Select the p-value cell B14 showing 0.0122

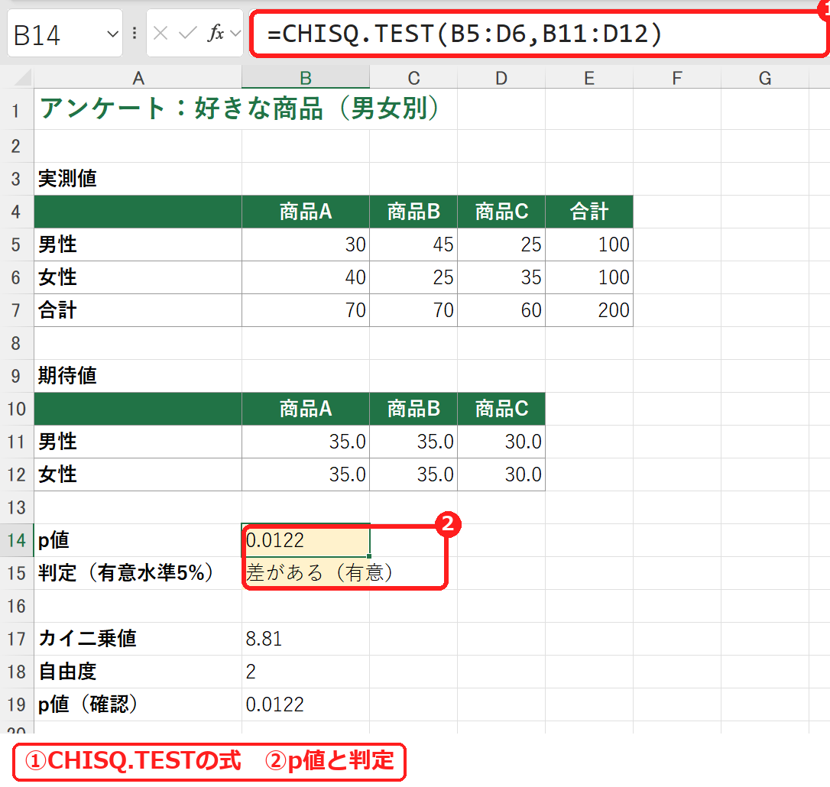306,540
